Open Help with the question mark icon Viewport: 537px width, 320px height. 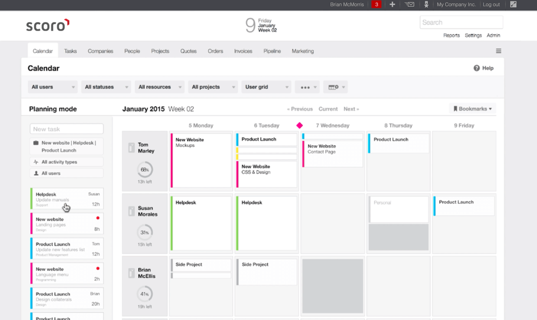(x=477, y=68)
